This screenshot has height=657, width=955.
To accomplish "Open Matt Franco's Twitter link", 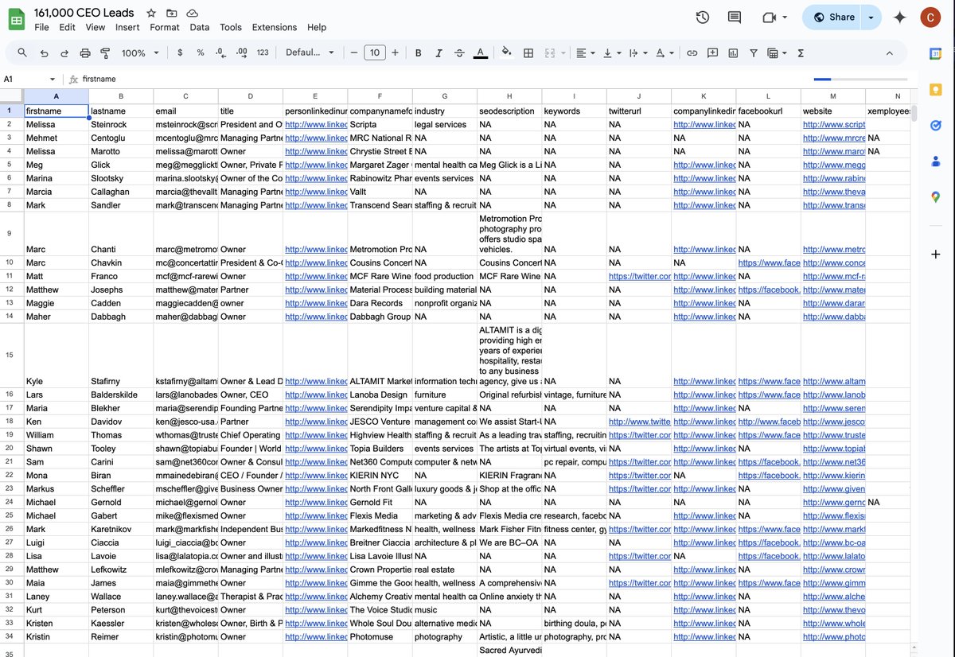I will (637, 276).
